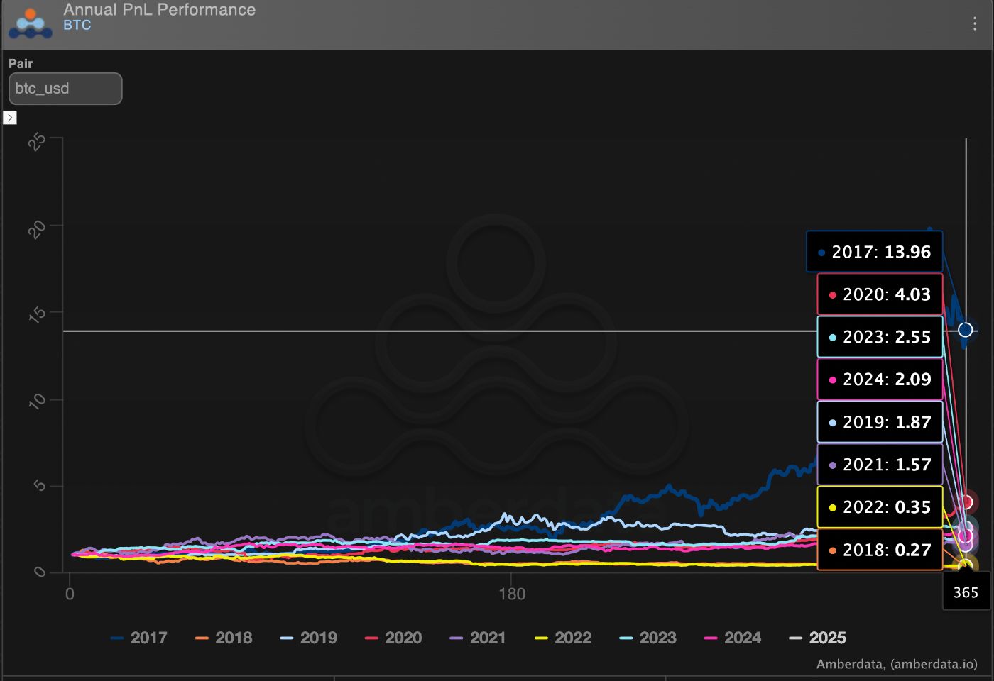Click the yellow 2022 endpoint marker on the chart
Screen dimensions: 994x681
[966, 564]
